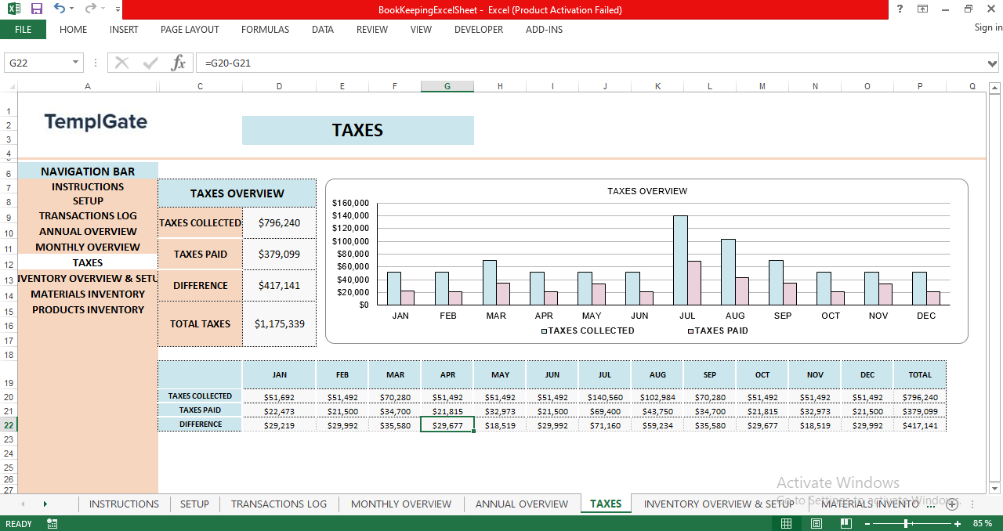Click the Redo arrow icon
This screenshot has width=1003, height=531.
click(91, 9)
